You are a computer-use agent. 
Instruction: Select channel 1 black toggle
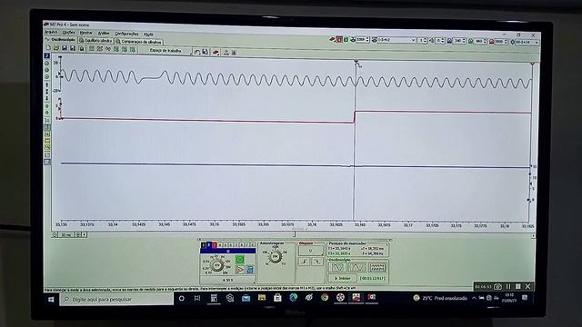tap(204, 245)
